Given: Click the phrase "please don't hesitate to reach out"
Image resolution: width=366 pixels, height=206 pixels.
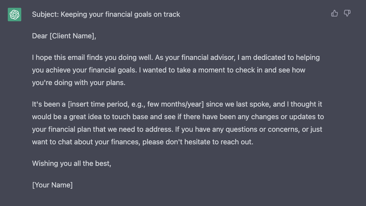Looking at the screenshot, I should [x=198, y=142].
